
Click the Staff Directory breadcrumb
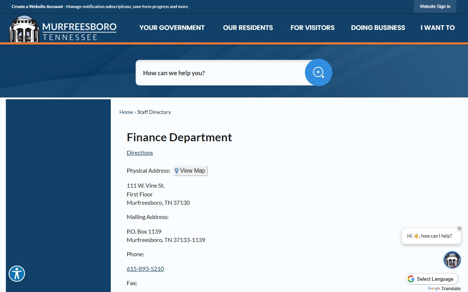coord(154,112)
